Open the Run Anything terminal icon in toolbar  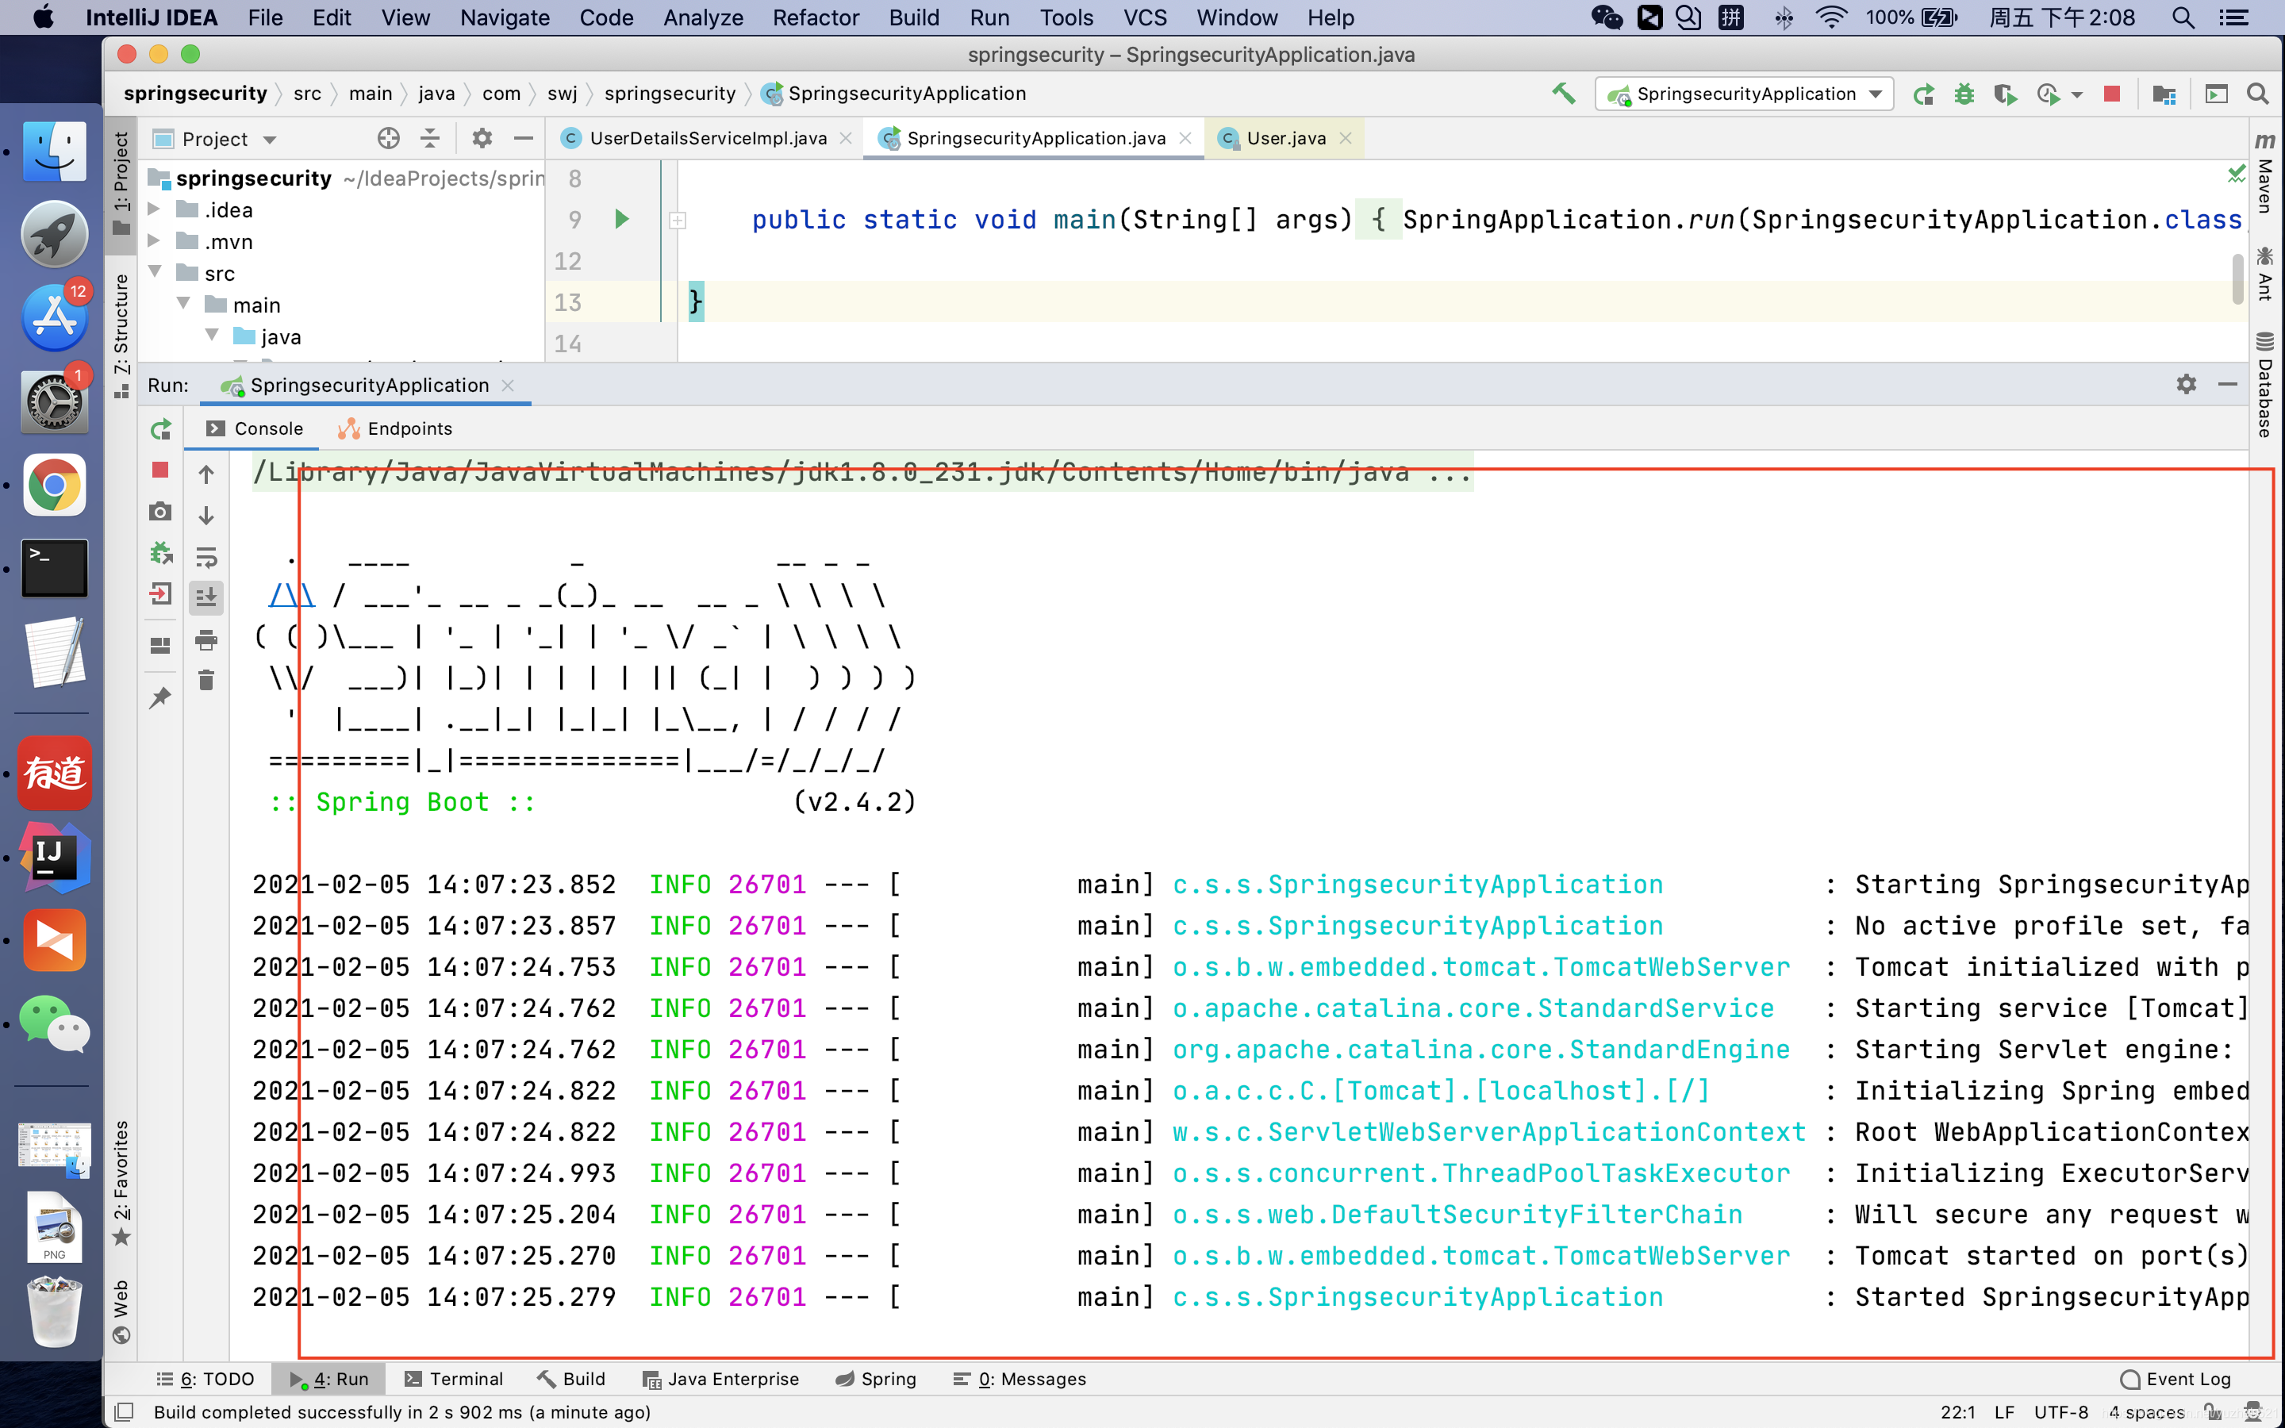pos(2216,94)
